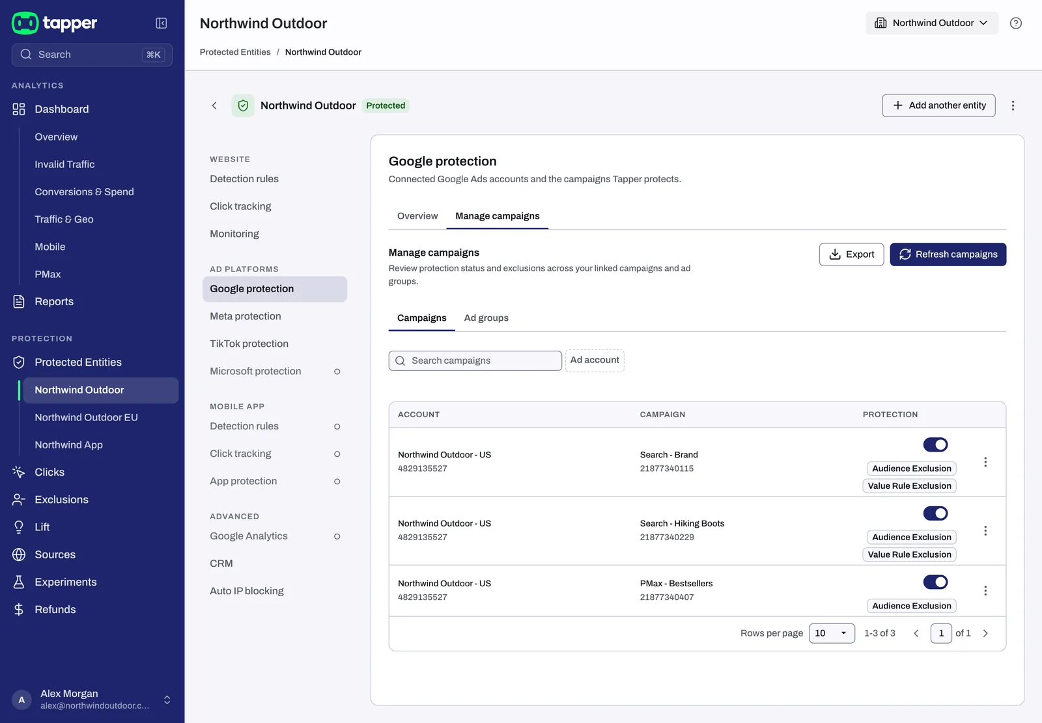Click the sidebar Search box
The width and height of the screenshot is (1042, 723).
pyautogui.click(x=92, y=55)
